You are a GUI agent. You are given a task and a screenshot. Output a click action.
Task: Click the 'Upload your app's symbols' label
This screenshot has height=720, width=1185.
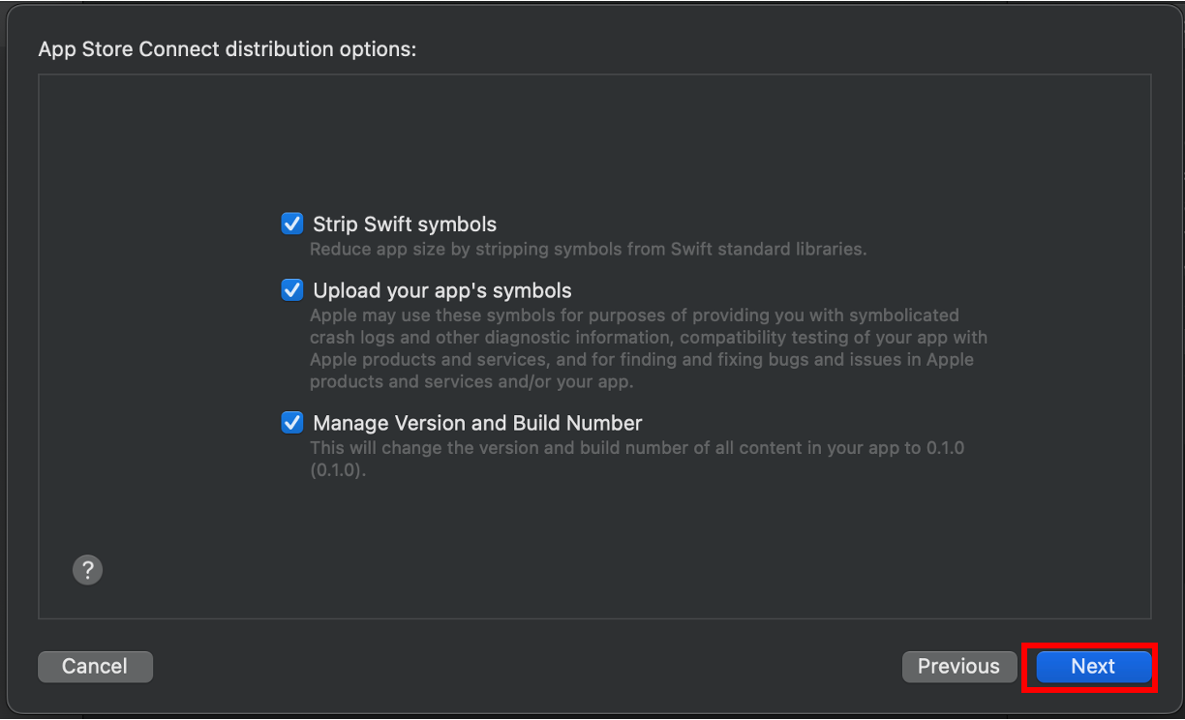(x=442, y=290)
